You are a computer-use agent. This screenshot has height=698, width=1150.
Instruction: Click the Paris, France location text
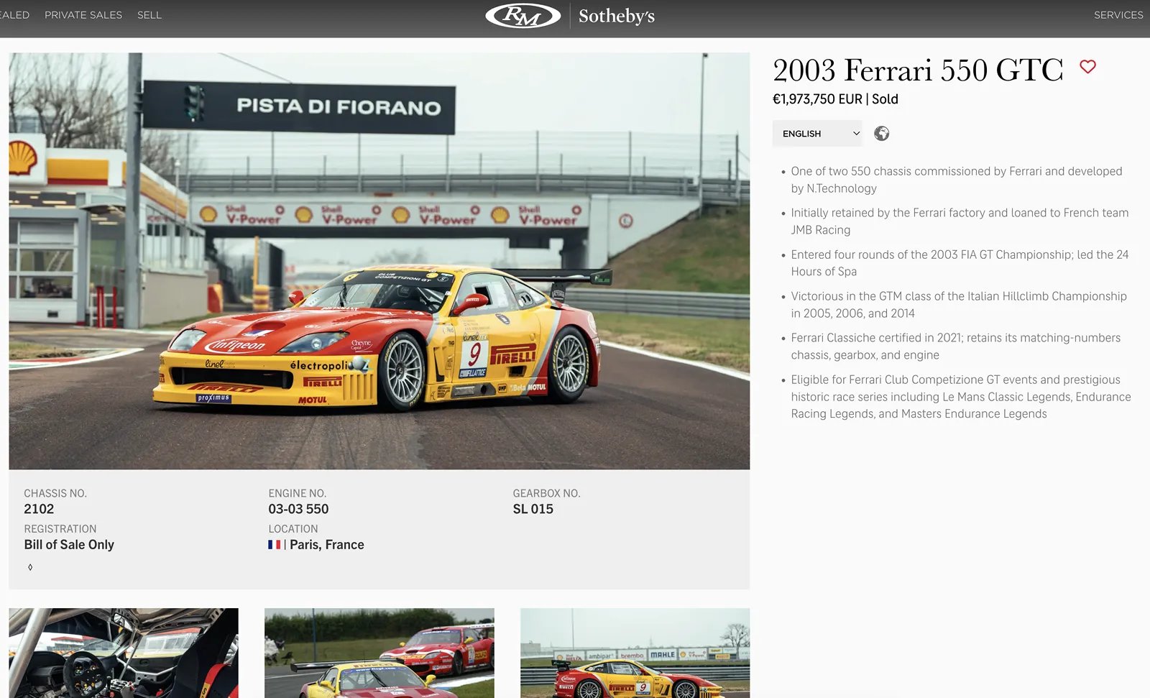coord(326,545)
